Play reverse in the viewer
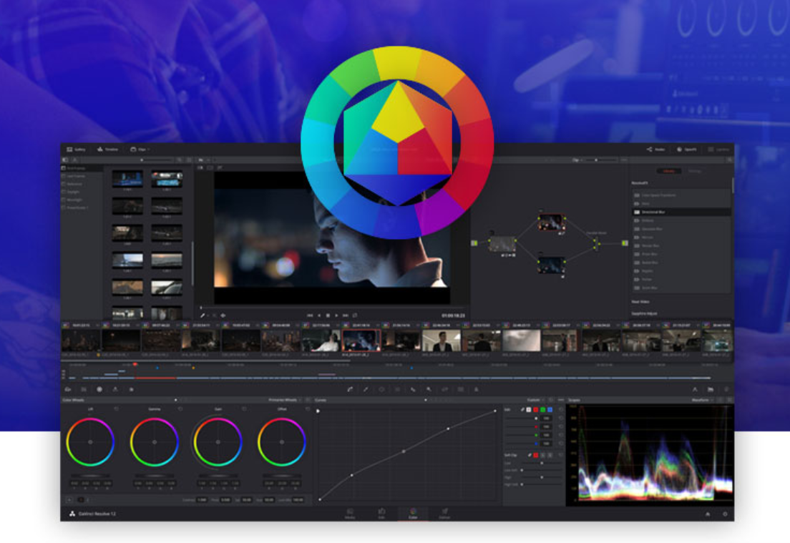 [x=319, y=315]
